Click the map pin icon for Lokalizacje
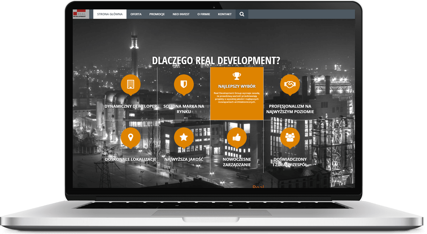Viewport: 427px width, 234px height. click(131, 137)
